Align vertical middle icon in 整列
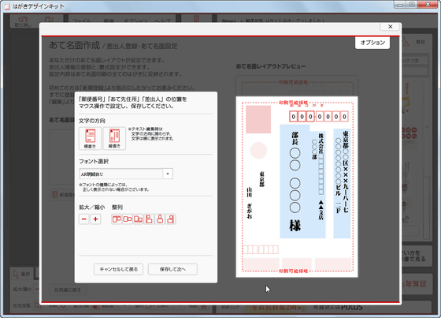The image size is (441, 318). (x=128, y=219)
